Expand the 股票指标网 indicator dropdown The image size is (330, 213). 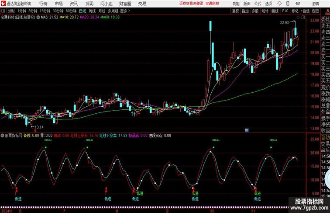pyautogui.click(x=2, y=136)
